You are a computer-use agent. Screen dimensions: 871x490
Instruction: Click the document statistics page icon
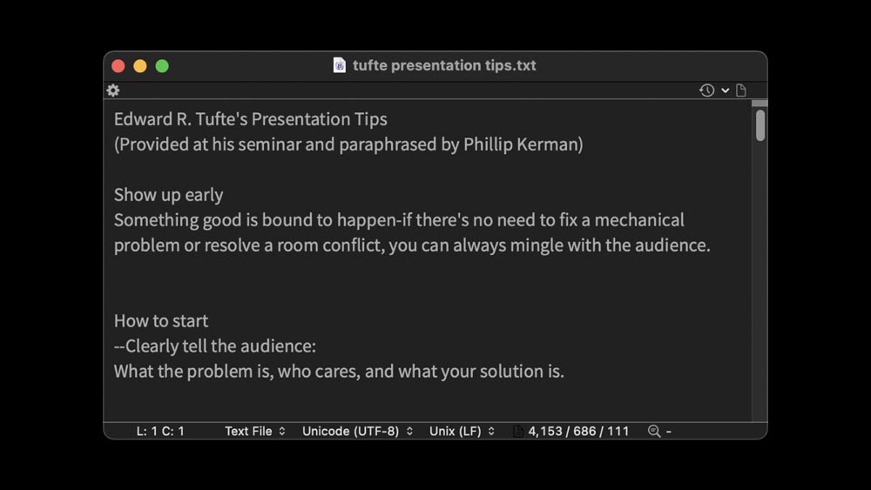tap(518, 431)
